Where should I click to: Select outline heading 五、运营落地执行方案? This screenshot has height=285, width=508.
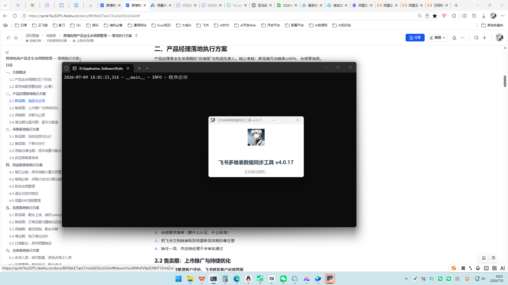(x=22, y=208)
